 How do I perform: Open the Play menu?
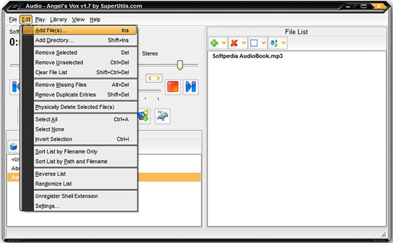point(40,20)
